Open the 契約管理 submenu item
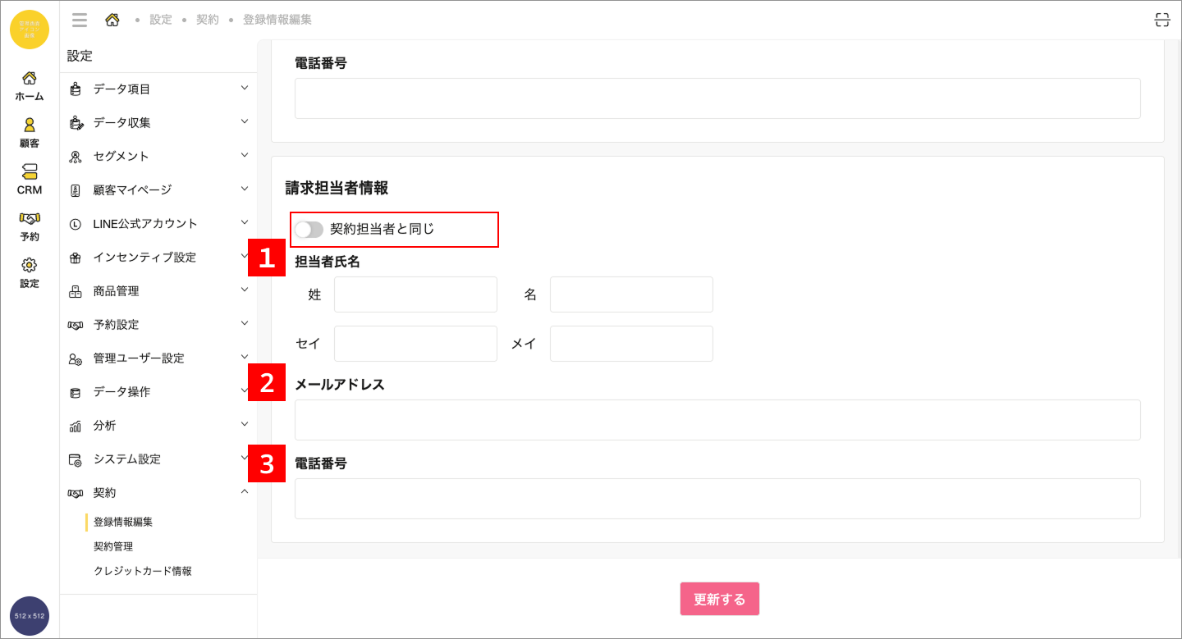Viewport: 1182px width, 639px height. pos(112,545)
